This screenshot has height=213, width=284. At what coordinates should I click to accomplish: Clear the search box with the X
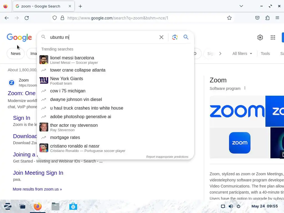pyautogui.click(x=161, y=37)
